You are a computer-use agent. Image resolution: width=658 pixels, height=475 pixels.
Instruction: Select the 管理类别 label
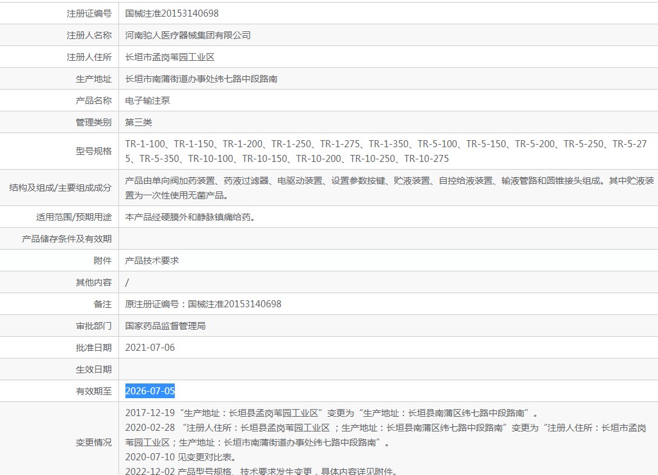pyautogui.click(x=93, y=122)
